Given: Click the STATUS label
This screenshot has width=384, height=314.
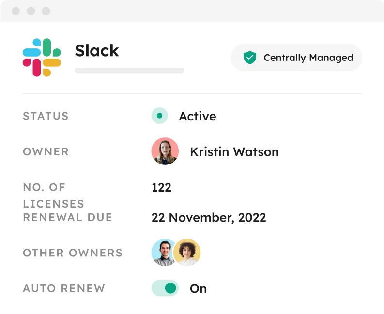Looking at the screenshot, I should click(46, 116).
